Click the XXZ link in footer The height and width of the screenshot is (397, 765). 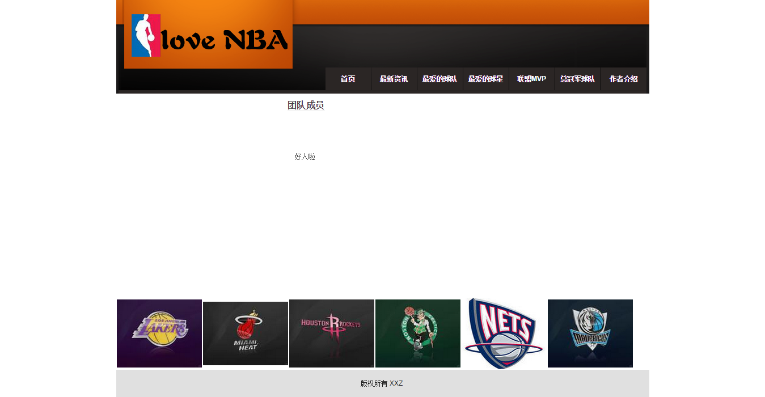[396, 383]
